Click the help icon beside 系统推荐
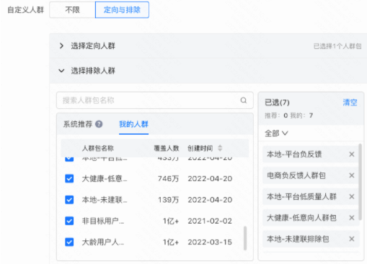 click(99, 124)
